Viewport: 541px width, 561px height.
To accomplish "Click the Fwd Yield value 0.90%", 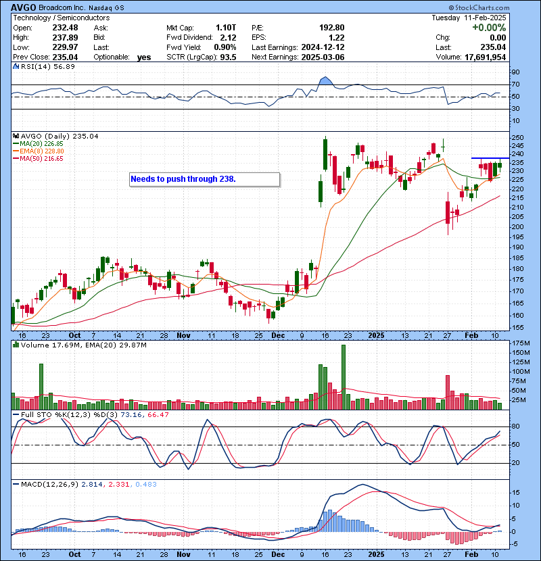I will pyautogui.click(x=225, y=47).
